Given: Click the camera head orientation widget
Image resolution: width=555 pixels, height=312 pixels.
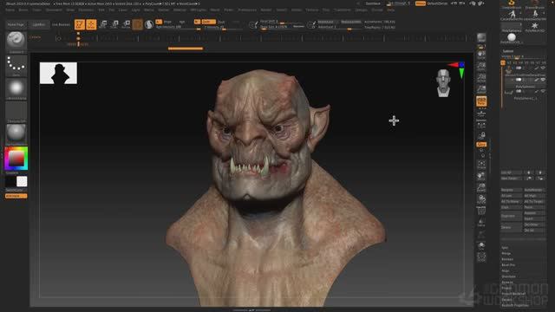Looking at the screenshot, I should click(443, 83).
